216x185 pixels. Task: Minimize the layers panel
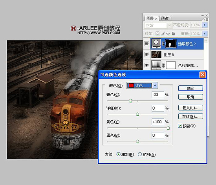click(x=202, y=16)
